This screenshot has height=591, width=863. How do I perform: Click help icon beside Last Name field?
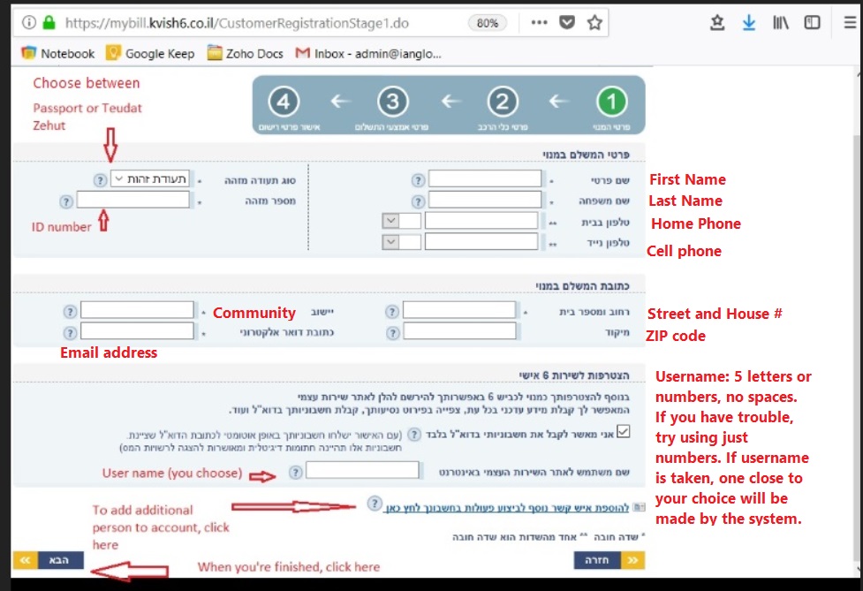click(x=418, y=201)
